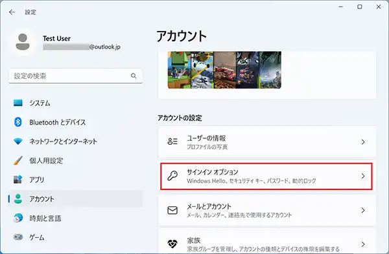Minimize the Settings window
389x254 pixels.
tap(341, 7)
